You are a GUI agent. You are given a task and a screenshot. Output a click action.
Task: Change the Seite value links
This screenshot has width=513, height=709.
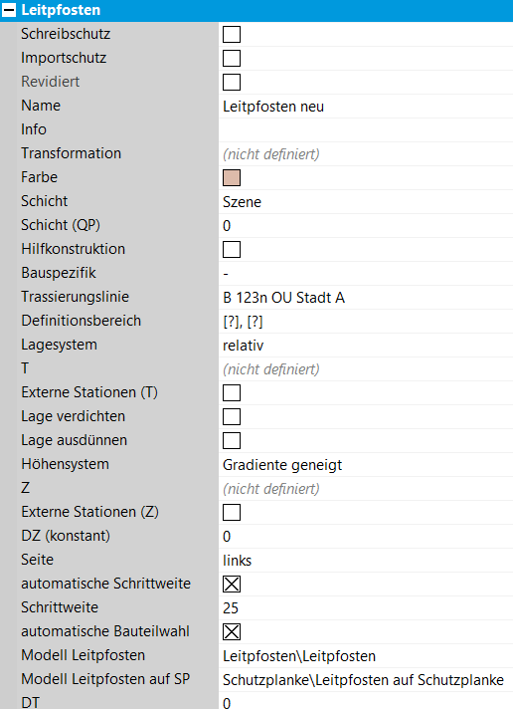(x=366, y=561)
